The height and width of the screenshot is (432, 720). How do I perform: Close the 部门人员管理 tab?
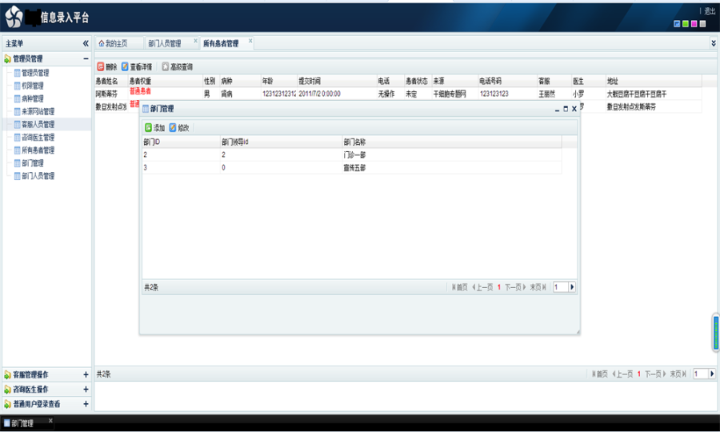(195, 41)
